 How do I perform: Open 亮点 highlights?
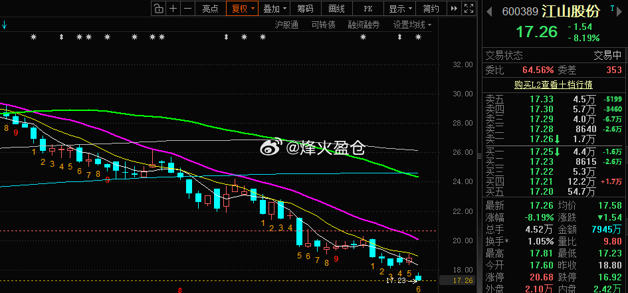[x=210, y=9]
